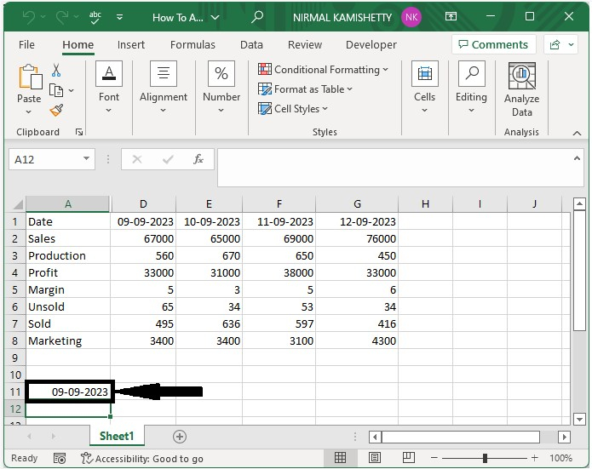Screen dimensions: 592x469
Task: Select cell A11 containing 09-09-2023
Action: click(68, 392)
